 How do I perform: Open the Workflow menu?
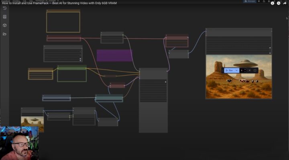point(16,1)
